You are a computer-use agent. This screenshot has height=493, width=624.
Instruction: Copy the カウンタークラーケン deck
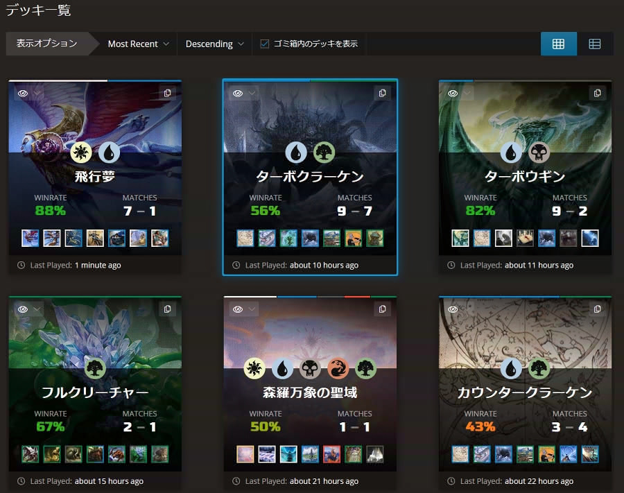(598, 309)
